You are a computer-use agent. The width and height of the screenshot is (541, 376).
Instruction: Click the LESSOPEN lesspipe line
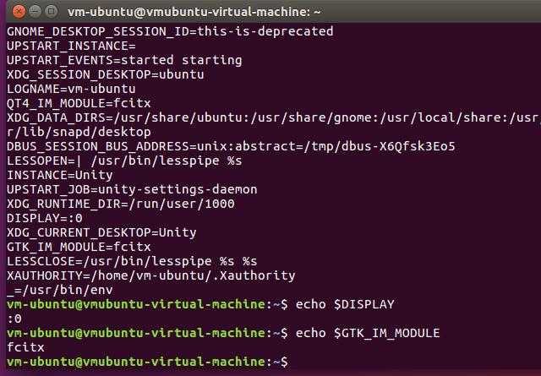click(x=124, y=161)
